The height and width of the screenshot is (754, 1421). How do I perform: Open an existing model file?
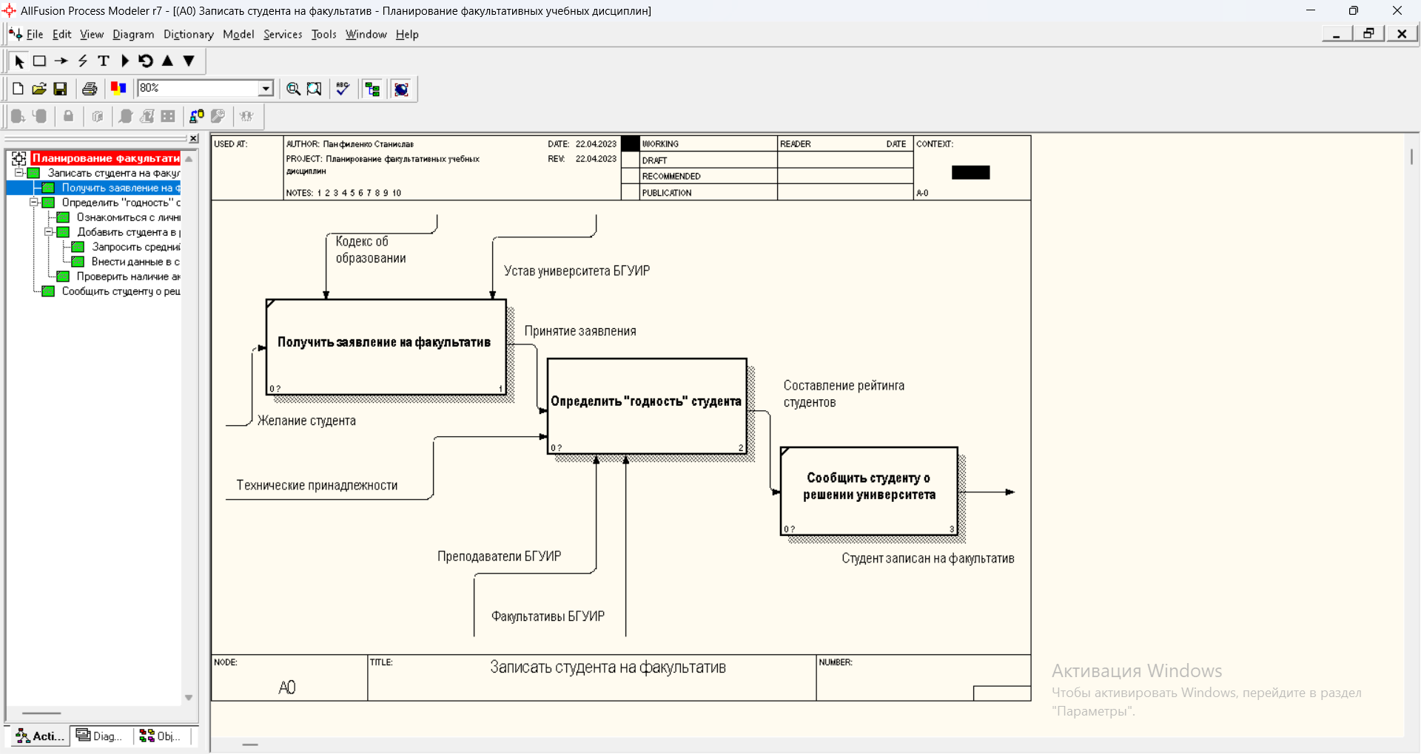coord(39,89)
